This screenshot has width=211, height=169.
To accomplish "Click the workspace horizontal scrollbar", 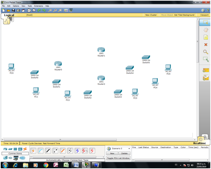I will [60, 139].
